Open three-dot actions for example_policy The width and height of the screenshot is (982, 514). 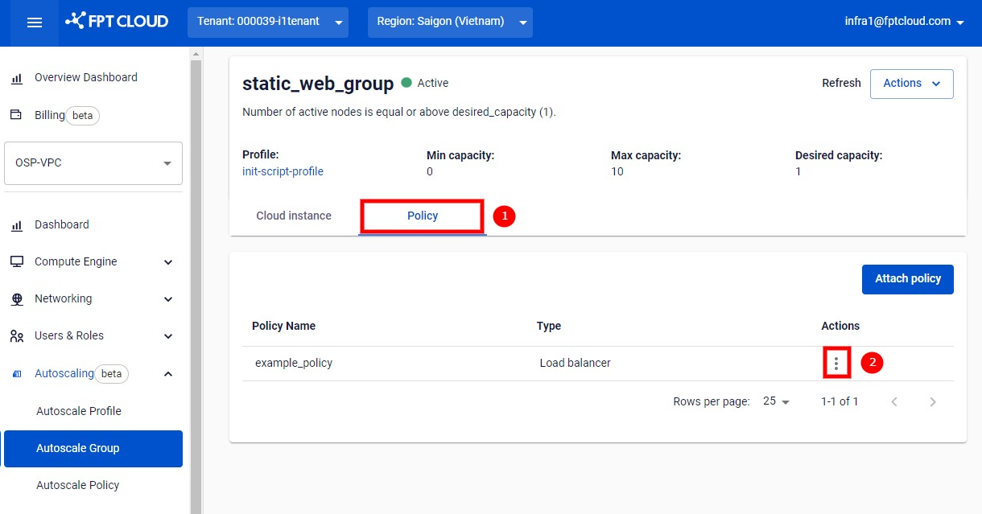pos(836,364)
